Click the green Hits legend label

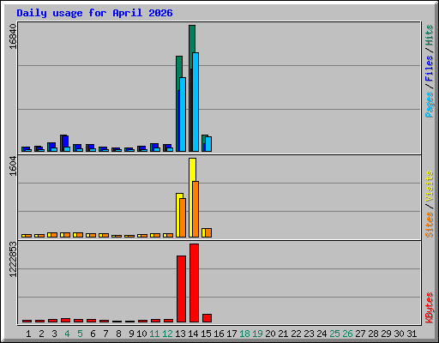[x=430, y=35]
